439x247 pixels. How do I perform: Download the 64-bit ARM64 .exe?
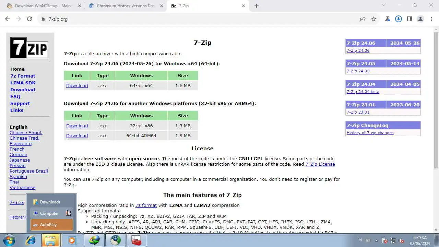77,136
